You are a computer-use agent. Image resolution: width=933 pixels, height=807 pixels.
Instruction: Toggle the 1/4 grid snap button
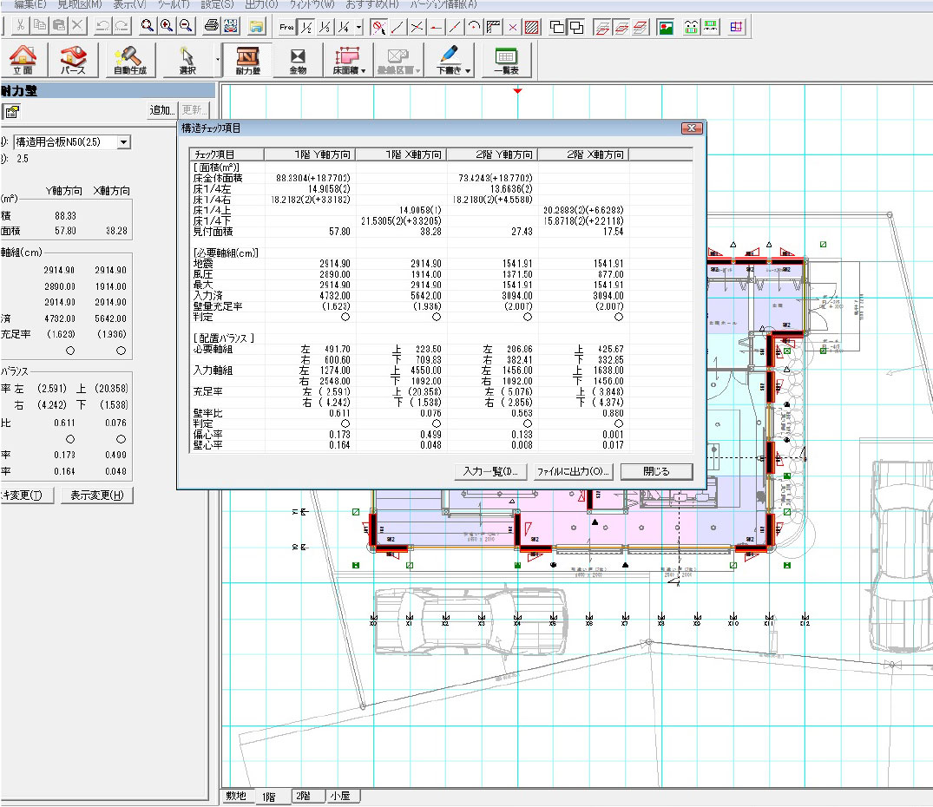point(344,27)
